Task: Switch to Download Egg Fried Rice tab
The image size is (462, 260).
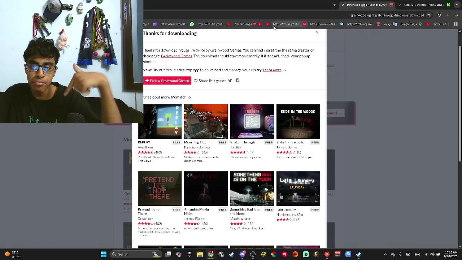Action: [367, 5]
